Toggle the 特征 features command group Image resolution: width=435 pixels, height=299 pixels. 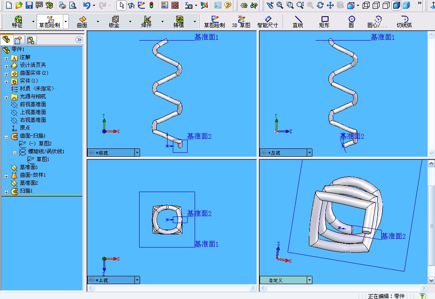pos(17,22)
